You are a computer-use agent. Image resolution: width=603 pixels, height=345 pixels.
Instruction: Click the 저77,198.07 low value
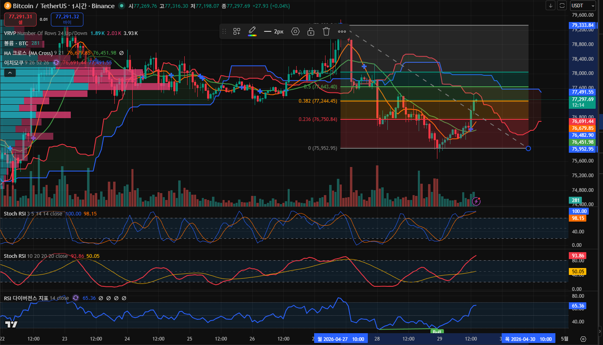[x=205, y=6]
